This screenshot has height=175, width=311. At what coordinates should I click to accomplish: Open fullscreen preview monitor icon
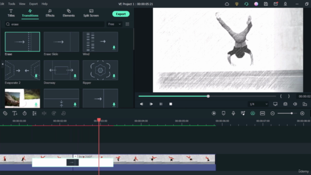[x=276, y=104]
